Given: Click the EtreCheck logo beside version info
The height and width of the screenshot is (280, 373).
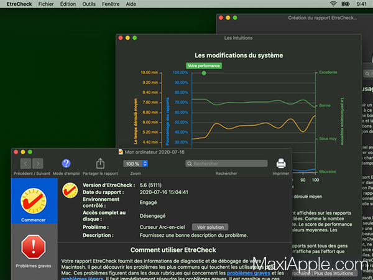Looking at the screenshot, I should pos(70,190).
